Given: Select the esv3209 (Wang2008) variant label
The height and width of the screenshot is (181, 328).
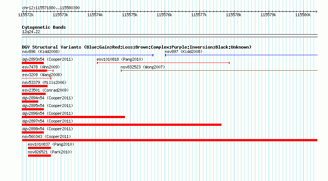Looking at the screenshot, I should pyautogui.click(x=42, y=75).
